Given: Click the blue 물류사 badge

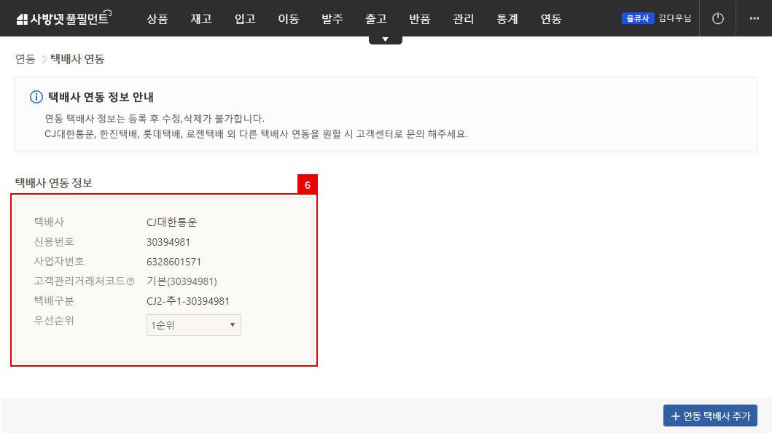Looking at the screenshot, I should [x=638, y=17].
